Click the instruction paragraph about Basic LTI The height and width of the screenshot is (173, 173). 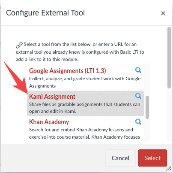click(80, 52)
